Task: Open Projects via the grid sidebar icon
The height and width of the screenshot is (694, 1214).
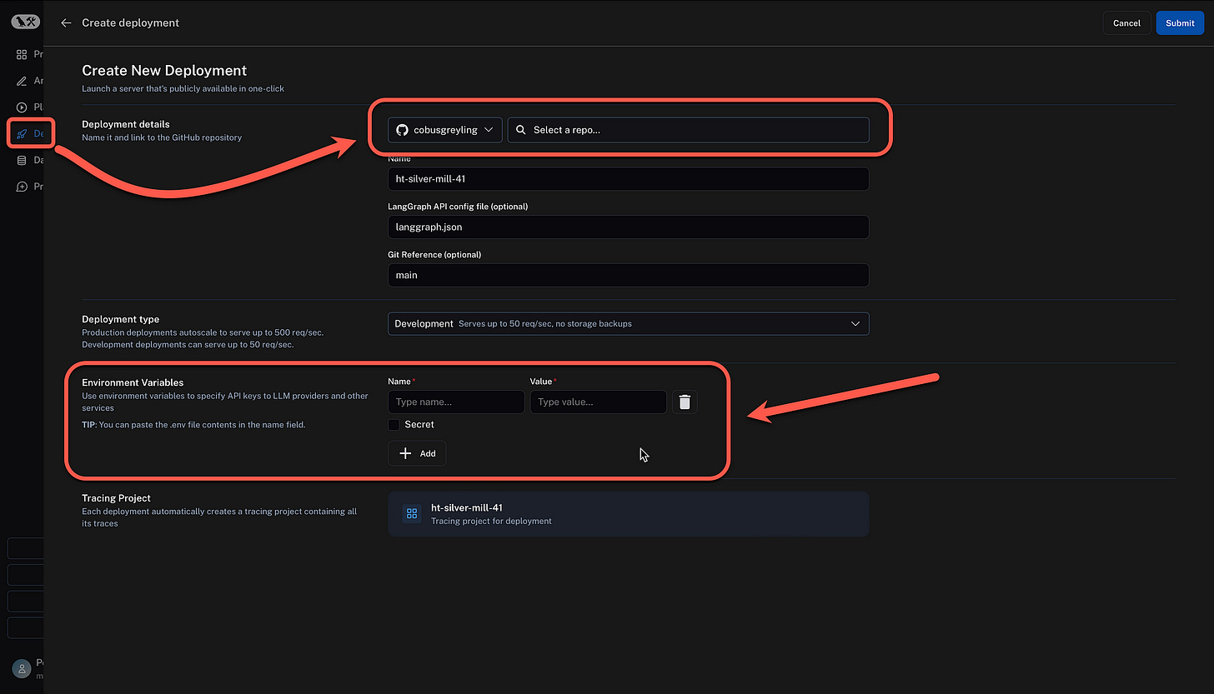Action: [x=23, y=54]
